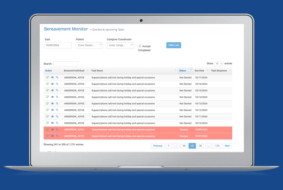The height and width of the screenshot is (190, 283).
Task: Go to page 36
Action: coord(200,146)
